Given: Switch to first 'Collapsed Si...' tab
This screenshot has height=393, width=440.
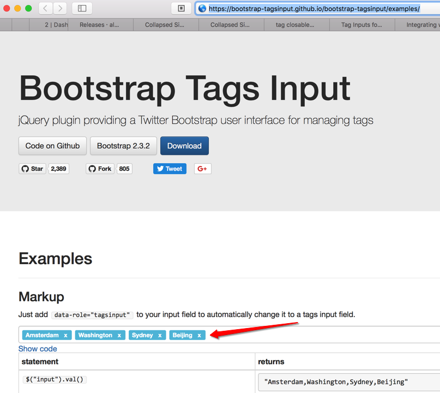Looking at the screenshot, I should [x=166, y=25].
